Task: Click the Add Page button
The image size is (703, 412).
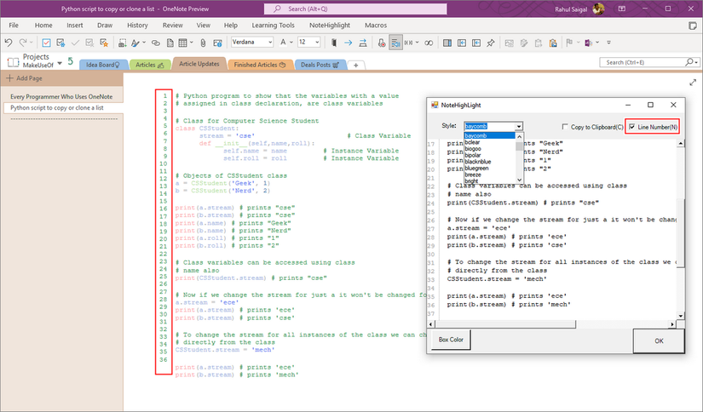Action: 25,78
